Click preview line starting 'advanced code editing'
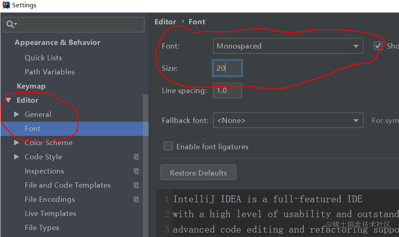The height and width of the screenshot is (237, 399). coord(285,230)
